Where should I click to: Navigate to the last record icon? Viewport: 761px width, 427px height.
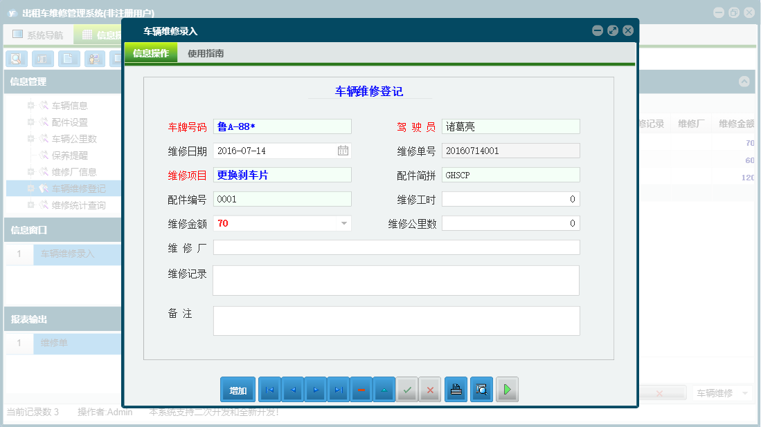pyautogui.click(x=339, y=389)
